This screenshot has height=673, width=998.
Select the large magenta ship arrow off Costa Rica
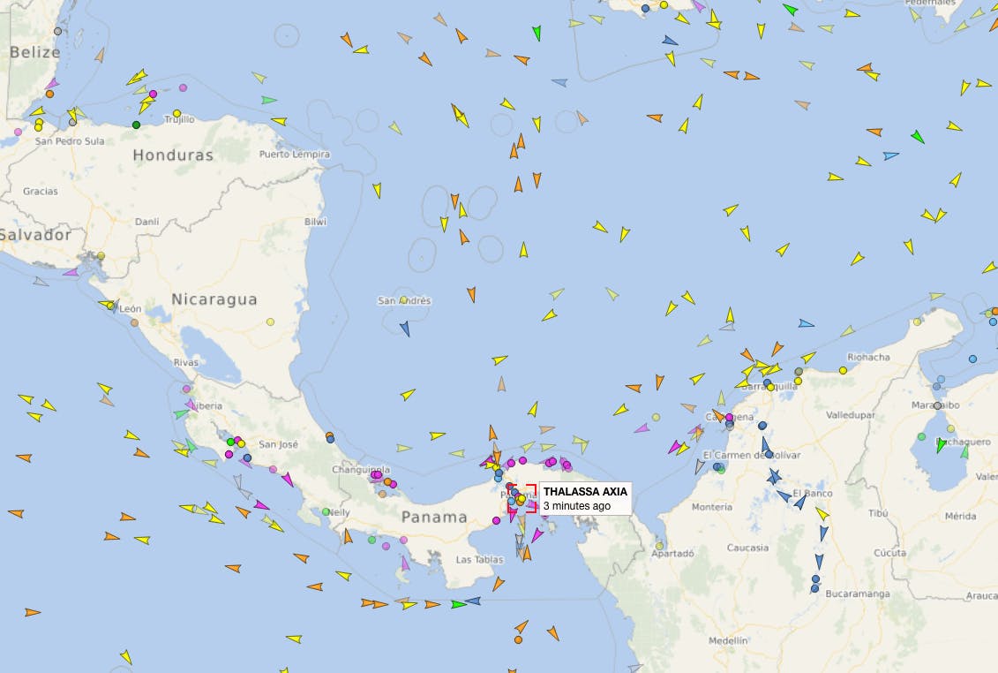(288, 479)
